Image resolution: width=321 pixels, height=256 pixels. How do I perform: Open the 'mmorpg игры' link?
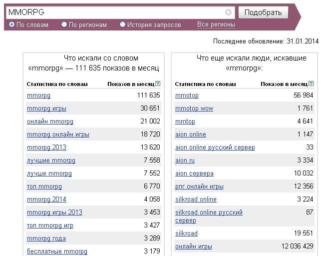(x=46, y=108)
